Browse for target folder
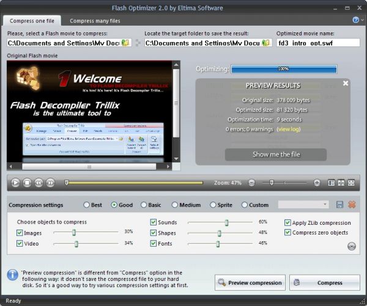Screen dimensions: 367x306 [265, 43]
